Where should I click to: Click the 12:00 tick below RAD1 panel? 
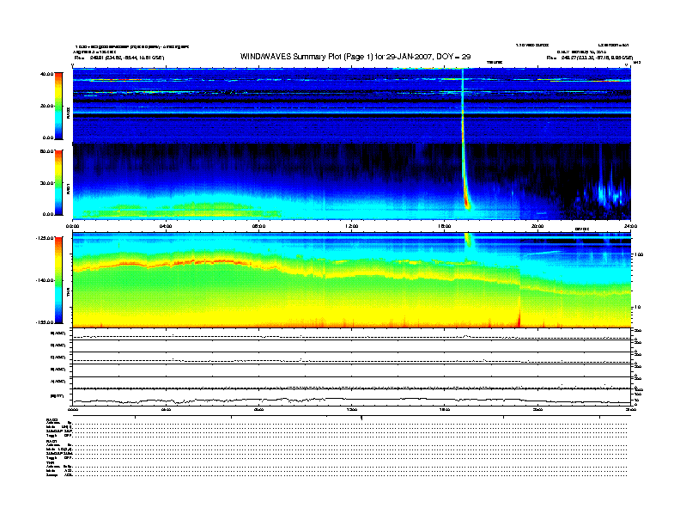352,226
